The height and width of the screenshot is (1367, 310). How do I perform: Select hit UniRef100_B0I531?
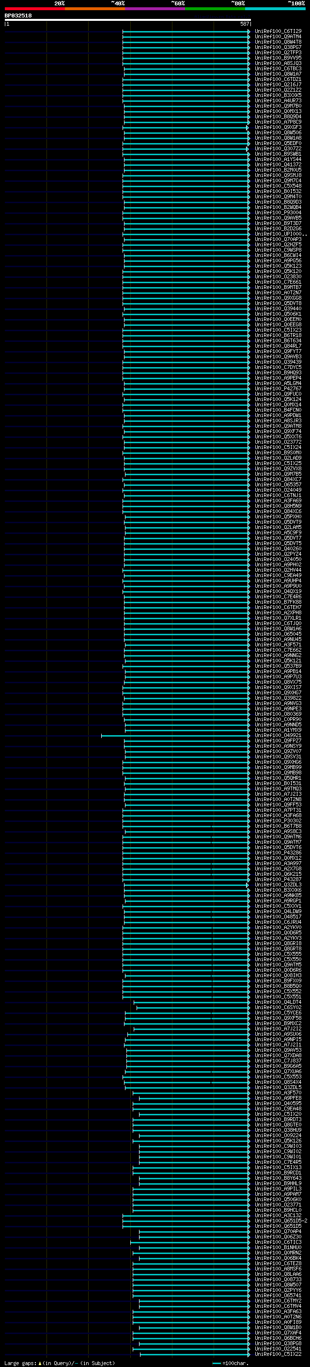pos(278,783)
